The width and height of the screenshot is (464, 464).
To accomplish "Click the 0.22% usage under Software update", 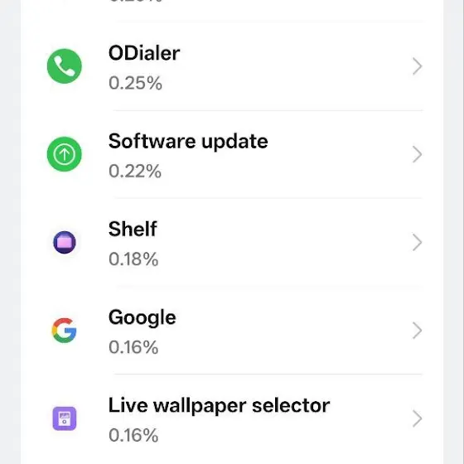I will [135, 172].
